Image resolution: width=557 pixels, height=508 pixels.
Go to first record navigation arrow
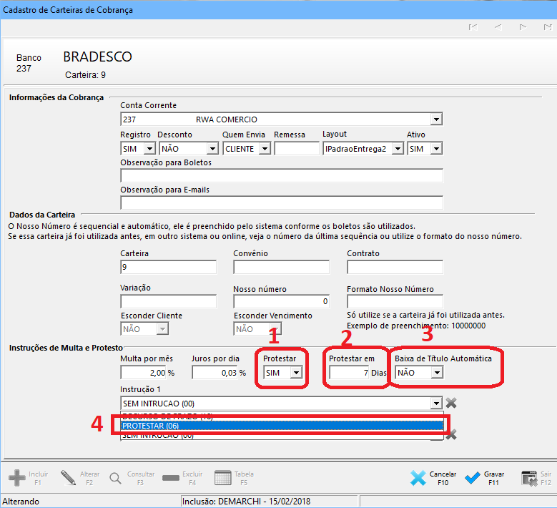point(473,27)
